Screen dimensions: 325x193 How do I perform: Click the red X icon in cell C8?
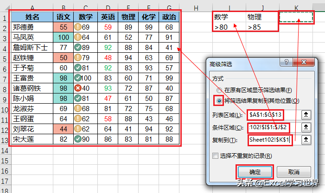(x=78, y=88)
